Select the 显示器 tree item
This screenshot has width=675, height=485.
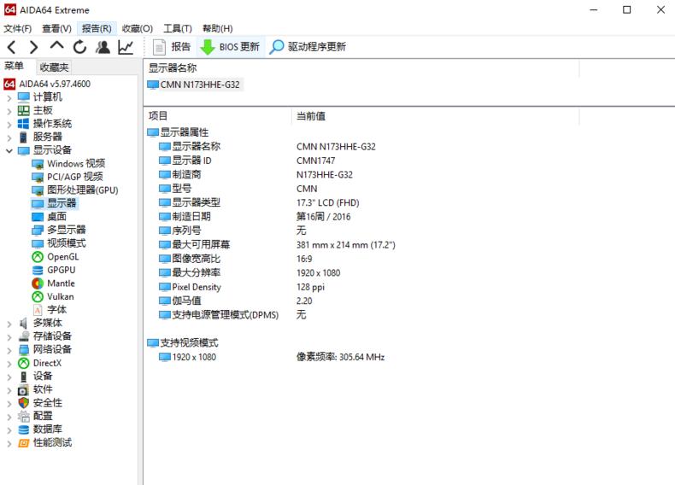[54, 203]
